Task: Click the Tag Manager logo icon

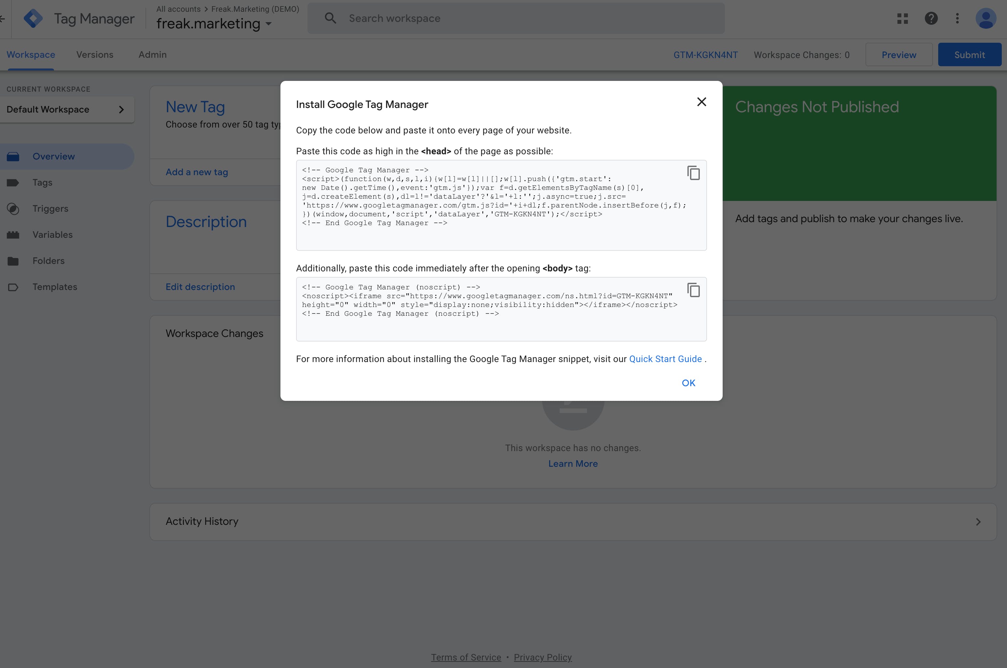Action: point(33,18)
